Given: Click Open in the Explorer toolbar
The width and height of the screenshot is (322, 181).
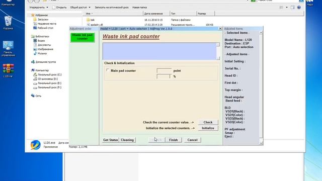Looking at the screenshot, I should coord(59,8).
